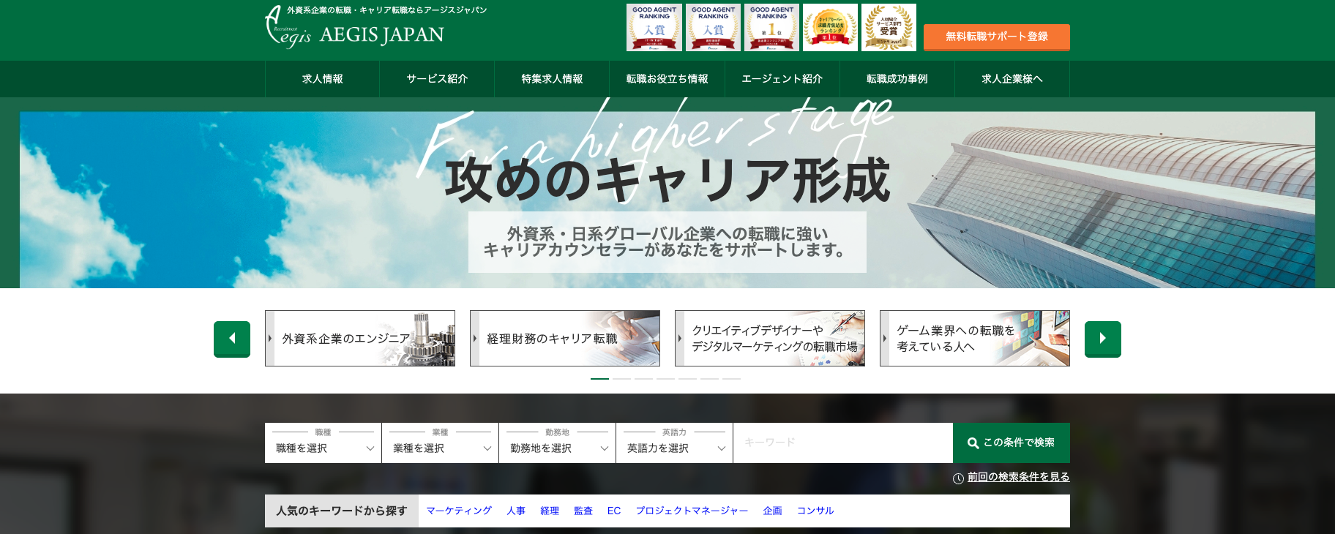The image size is (1335, 534).
Task: Focus the キーワード search field
Action: click(x=843, y=443)
